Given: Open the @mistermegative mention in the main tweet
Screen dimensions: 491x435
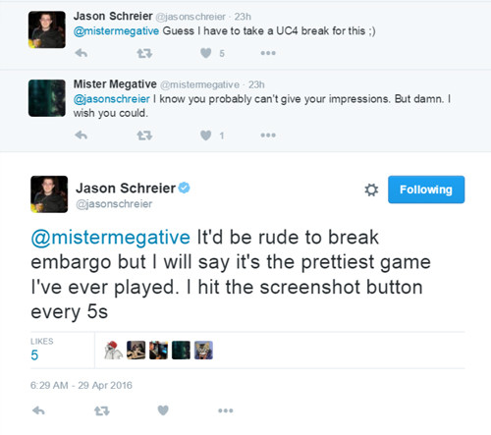Looking at the screenshot, I should pyautogui.click(x=111, y=238).
